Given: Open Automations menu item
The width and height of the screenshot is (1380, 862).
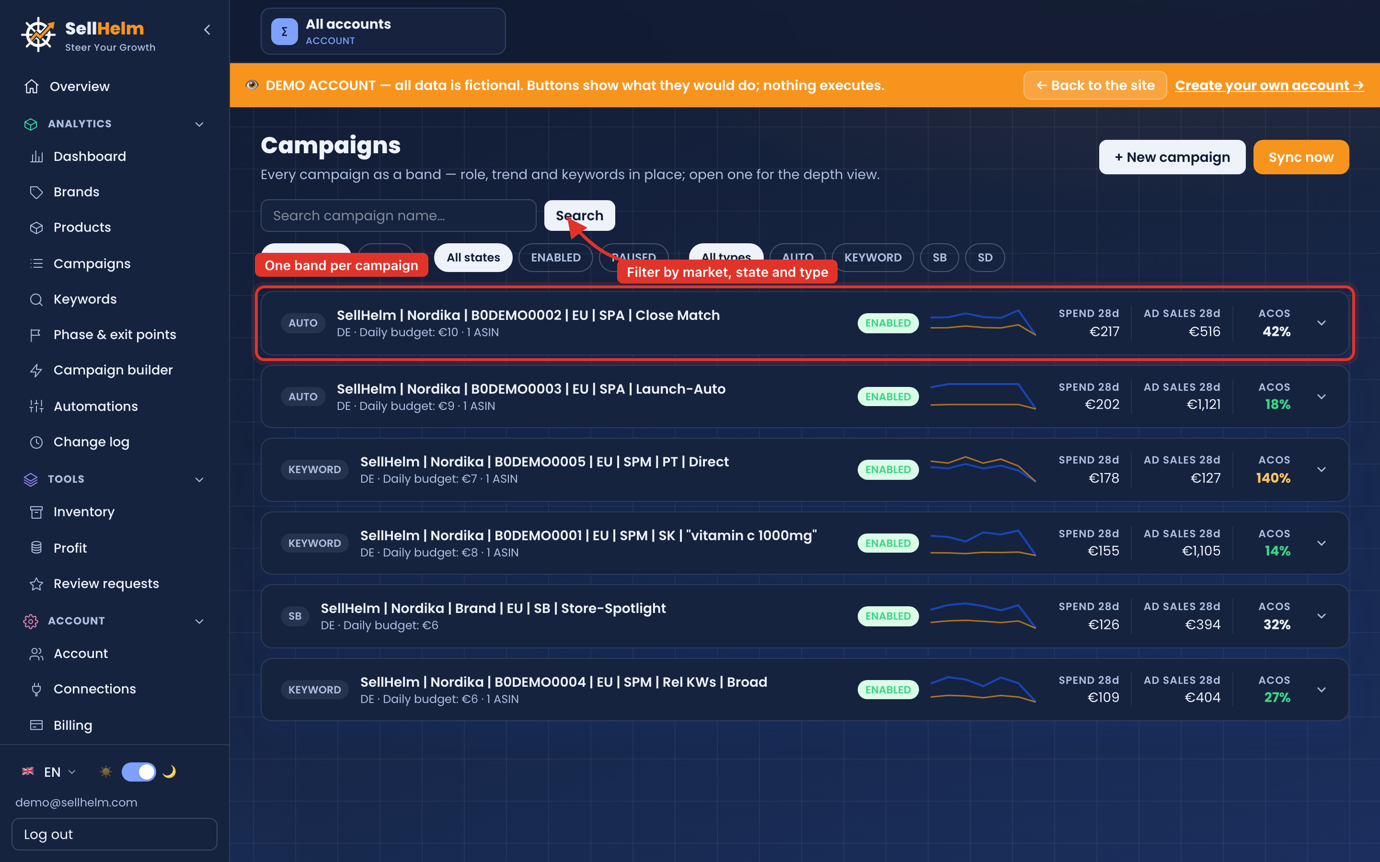Looking at the screenshot, I should coord(96,407).
